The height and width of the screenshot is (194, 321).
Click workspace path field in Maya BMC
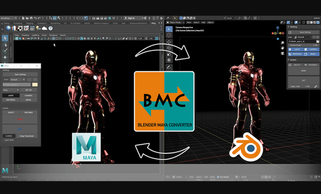click(16, 85)
